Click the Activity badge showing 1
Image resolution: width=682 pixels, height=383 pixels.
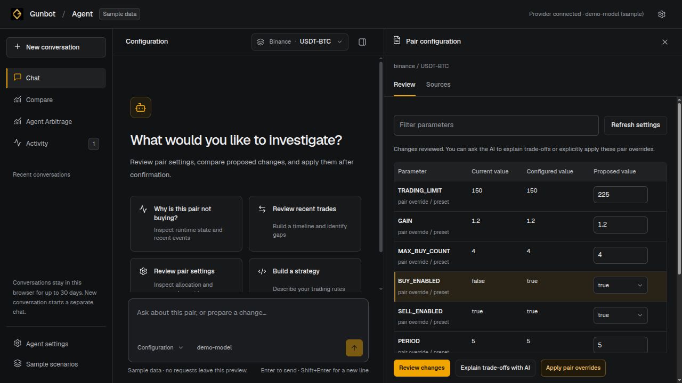(x=94, y=144)
